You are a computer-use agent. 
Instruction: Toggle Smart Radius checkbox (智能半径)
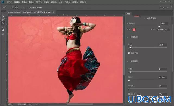point(129,53)
